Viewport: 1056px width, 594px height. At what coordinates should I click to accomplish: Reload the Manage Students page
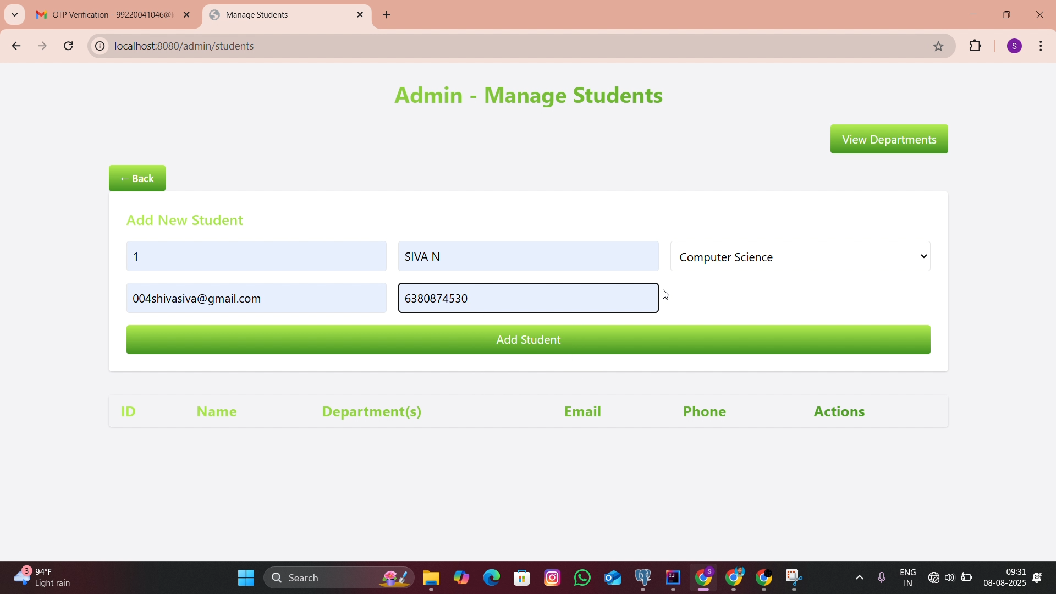click(x=69, y=46)
